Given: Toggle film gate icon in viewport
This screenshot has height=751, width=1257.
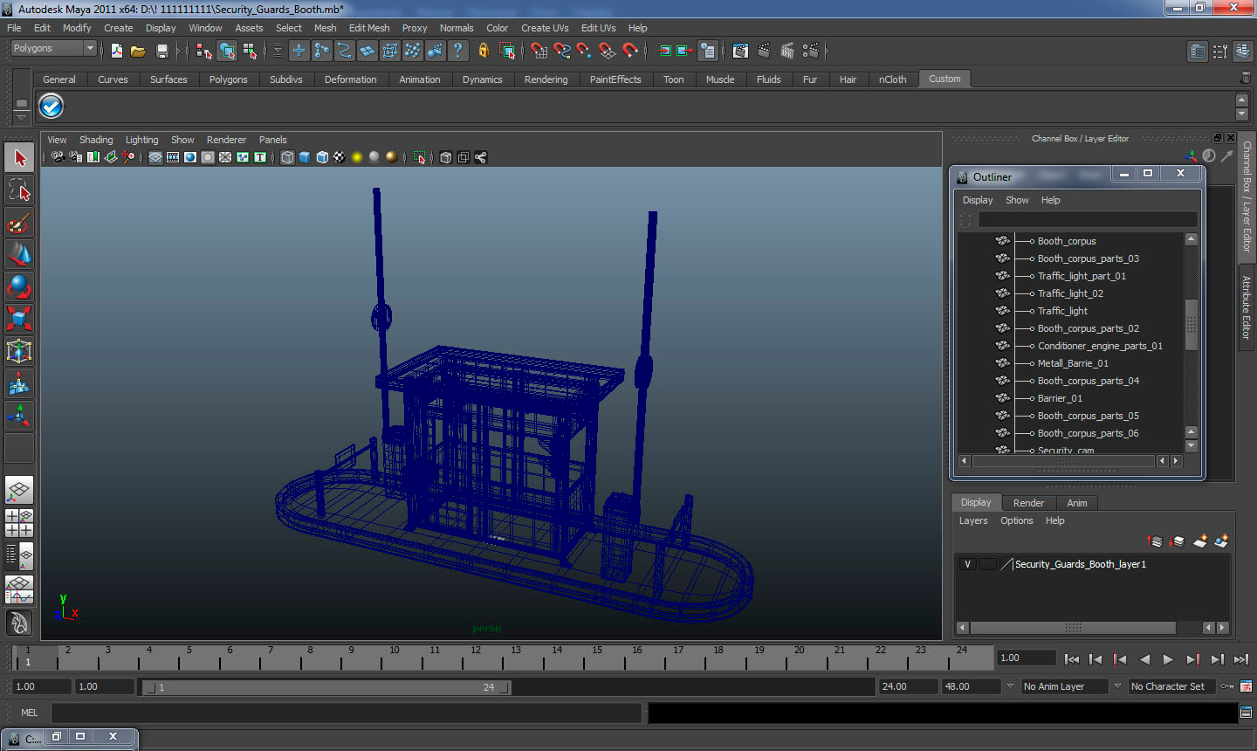Looking at the screenshot, I should (x=173, y=157).
